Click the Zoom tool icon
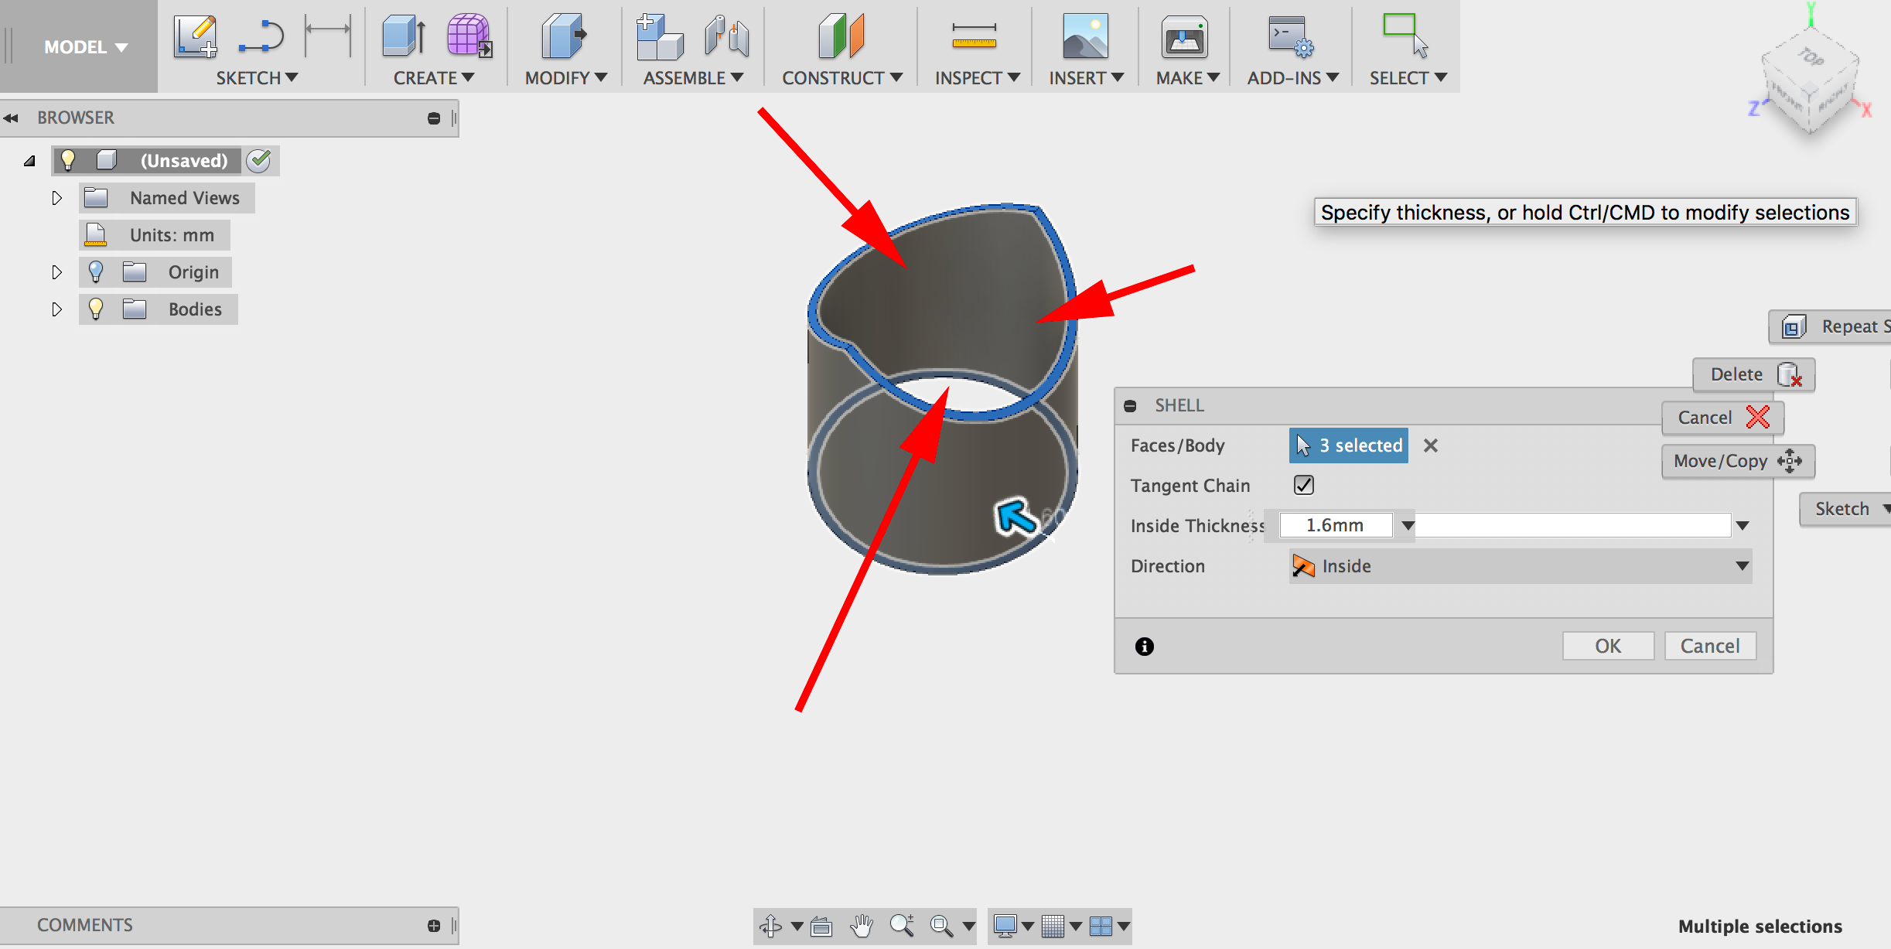 pos(902,925)
